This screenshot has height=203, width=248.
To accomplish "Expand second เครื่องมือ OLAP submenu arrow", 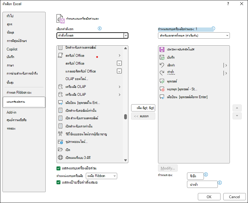I will (120, 95).
